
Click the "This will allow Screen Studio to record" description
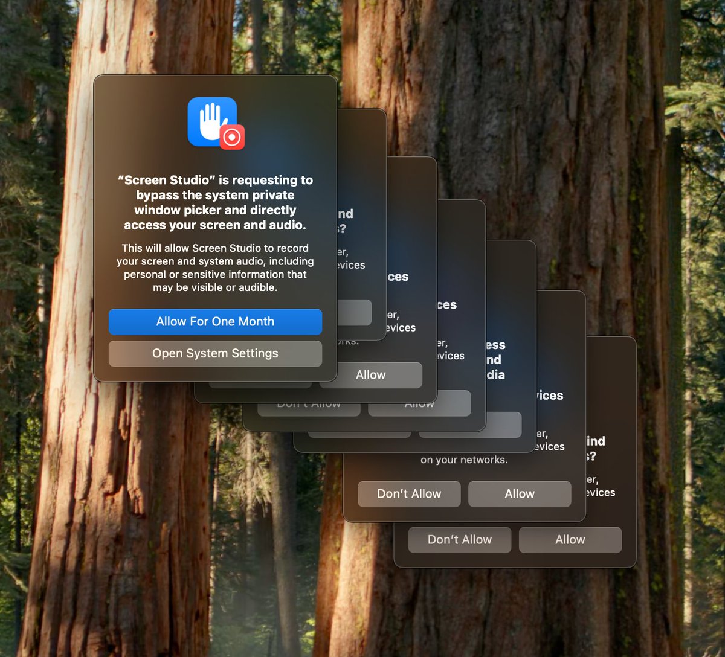(215, 268)
